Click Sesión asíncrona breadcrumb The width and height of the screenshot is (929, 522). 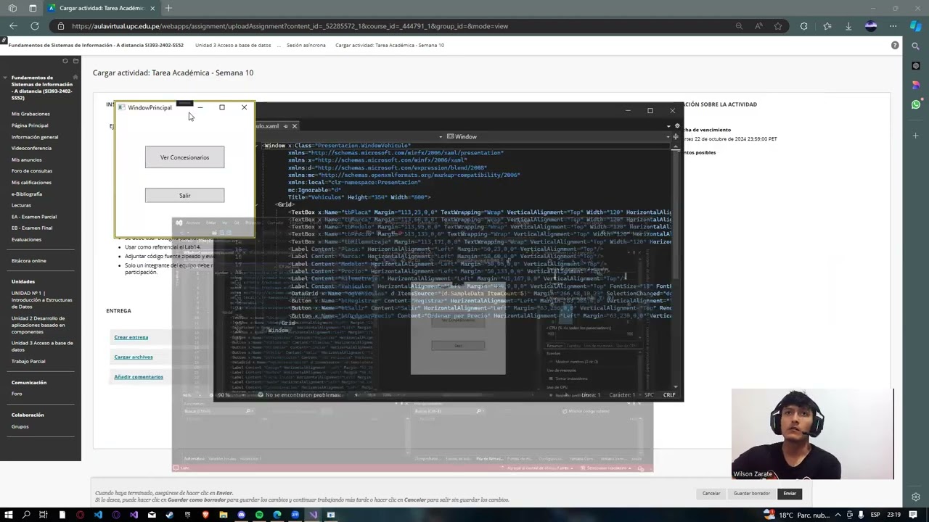coord(306,45)
